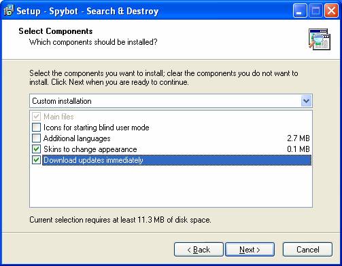Viewport: 342px width, 266px height.
Task: Continue with the Next button
Action: (x=250, y=250)
